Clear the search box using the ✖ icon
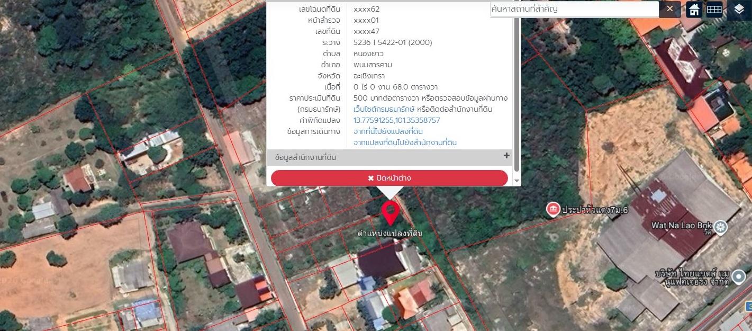Image resolution: width=752 pixels, height=331 pixels. 670,9
